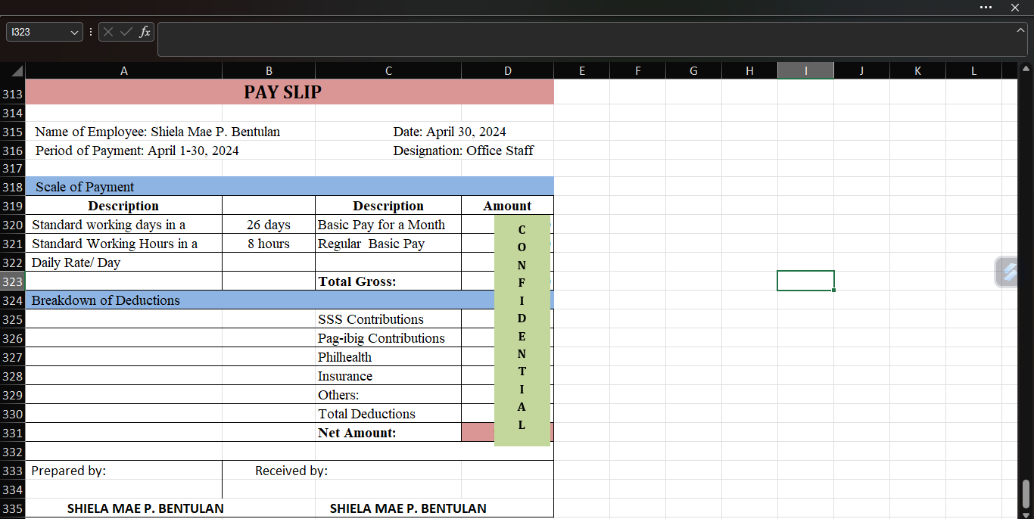Click the Designation: Office Staff cell
1034x519 pixels.
coord(463,151)
